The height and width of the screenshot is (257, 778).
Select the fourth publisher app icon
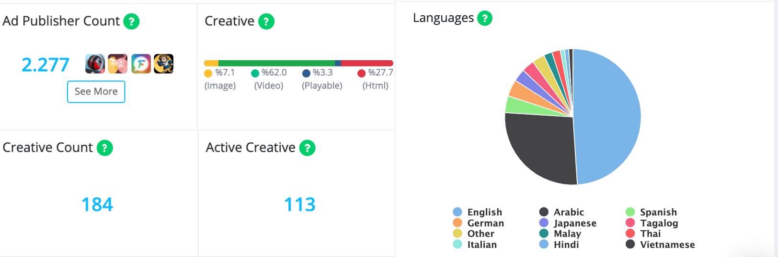click(163, 64)
